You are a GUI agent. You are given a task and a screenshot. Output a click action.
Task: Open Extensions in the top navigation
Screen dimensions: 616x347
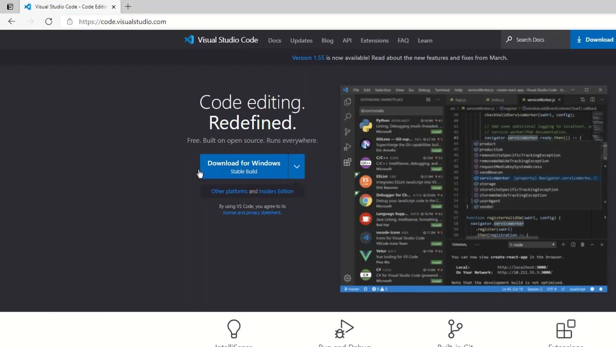[x=374, y=40]
